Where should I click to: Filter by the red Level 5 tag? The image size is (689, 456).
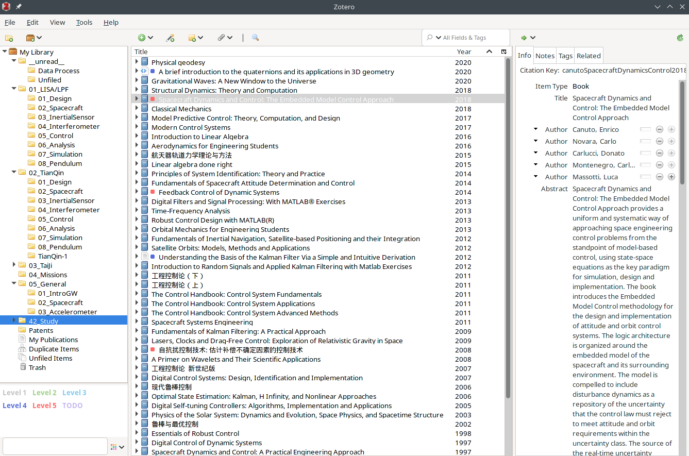44,406
